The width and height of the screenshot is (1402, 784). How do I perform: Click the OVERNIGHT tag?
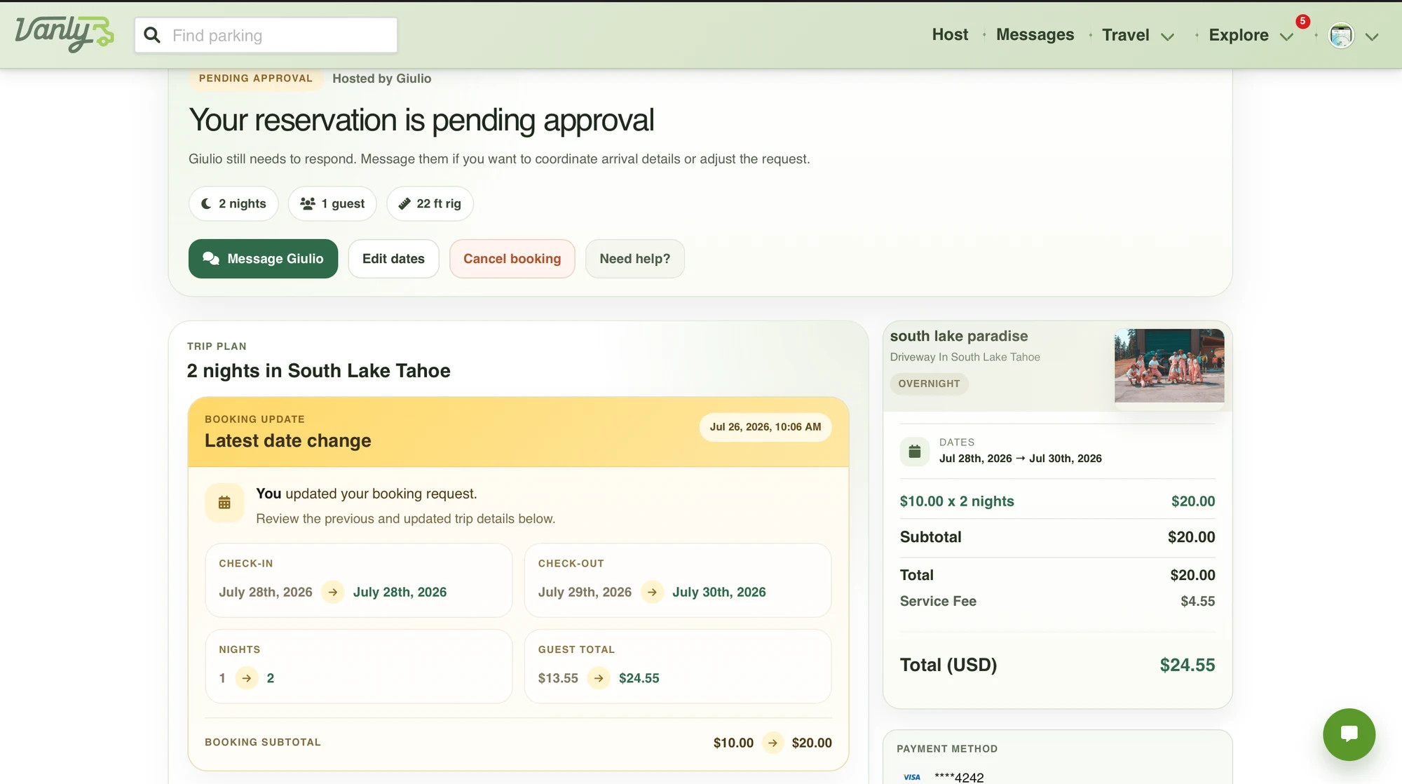929,384
